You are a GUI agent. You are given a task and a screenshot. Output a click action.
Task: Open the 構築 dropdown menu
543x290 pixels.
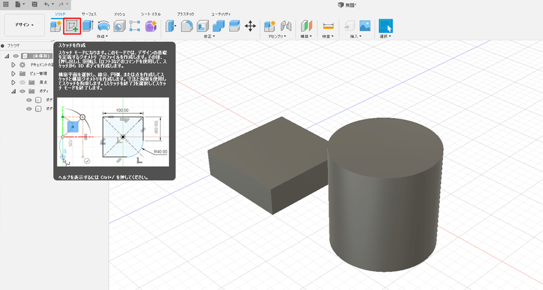tap(306, 36)
